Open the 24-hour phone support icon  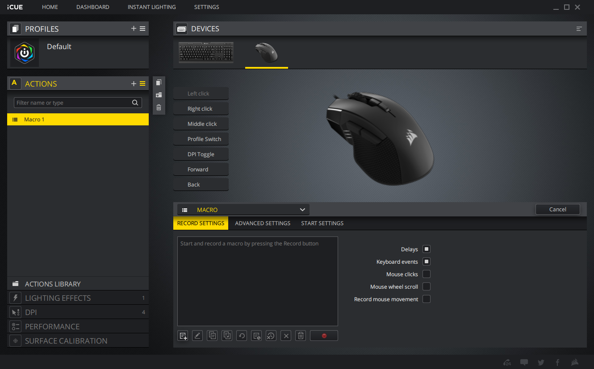[507, 362]
